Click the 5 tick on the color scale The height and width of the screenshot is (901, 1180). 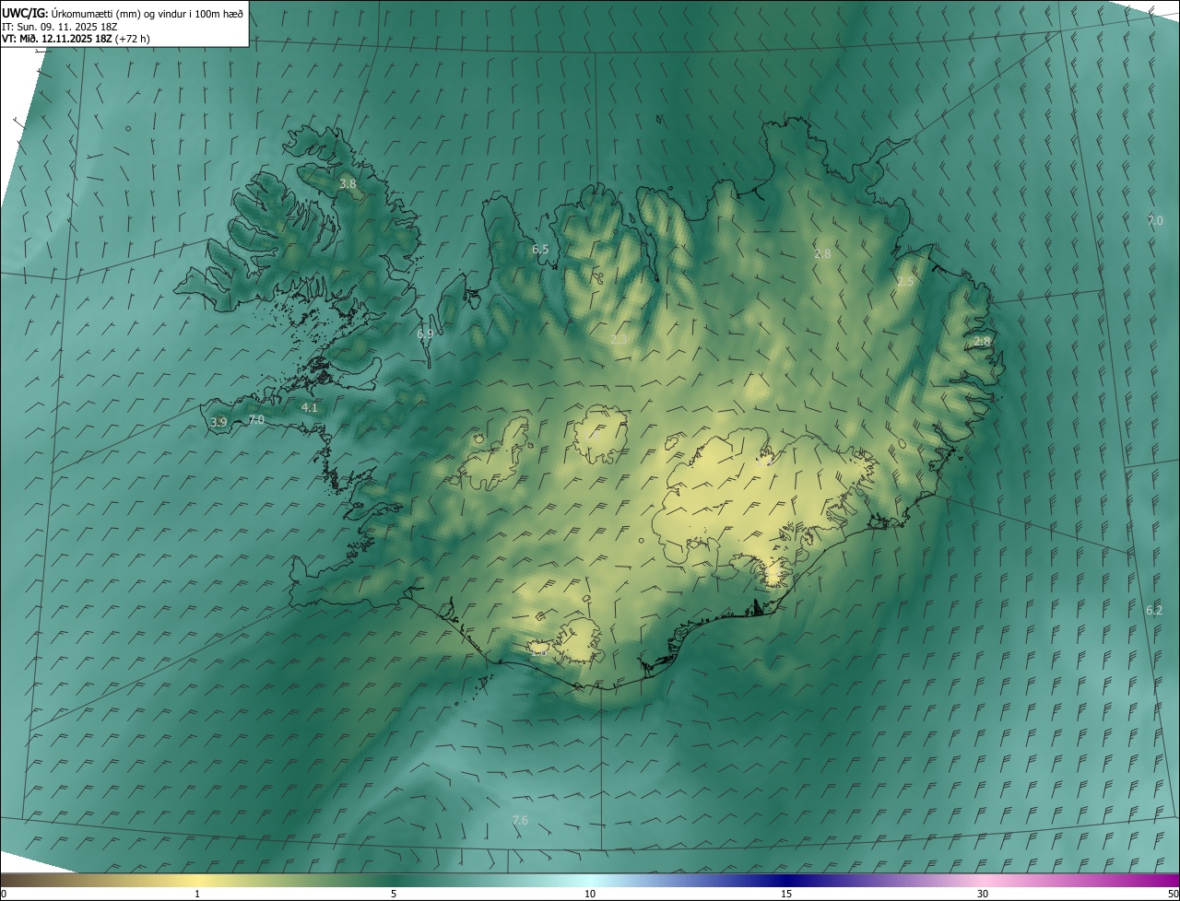(x=394, y=895)
